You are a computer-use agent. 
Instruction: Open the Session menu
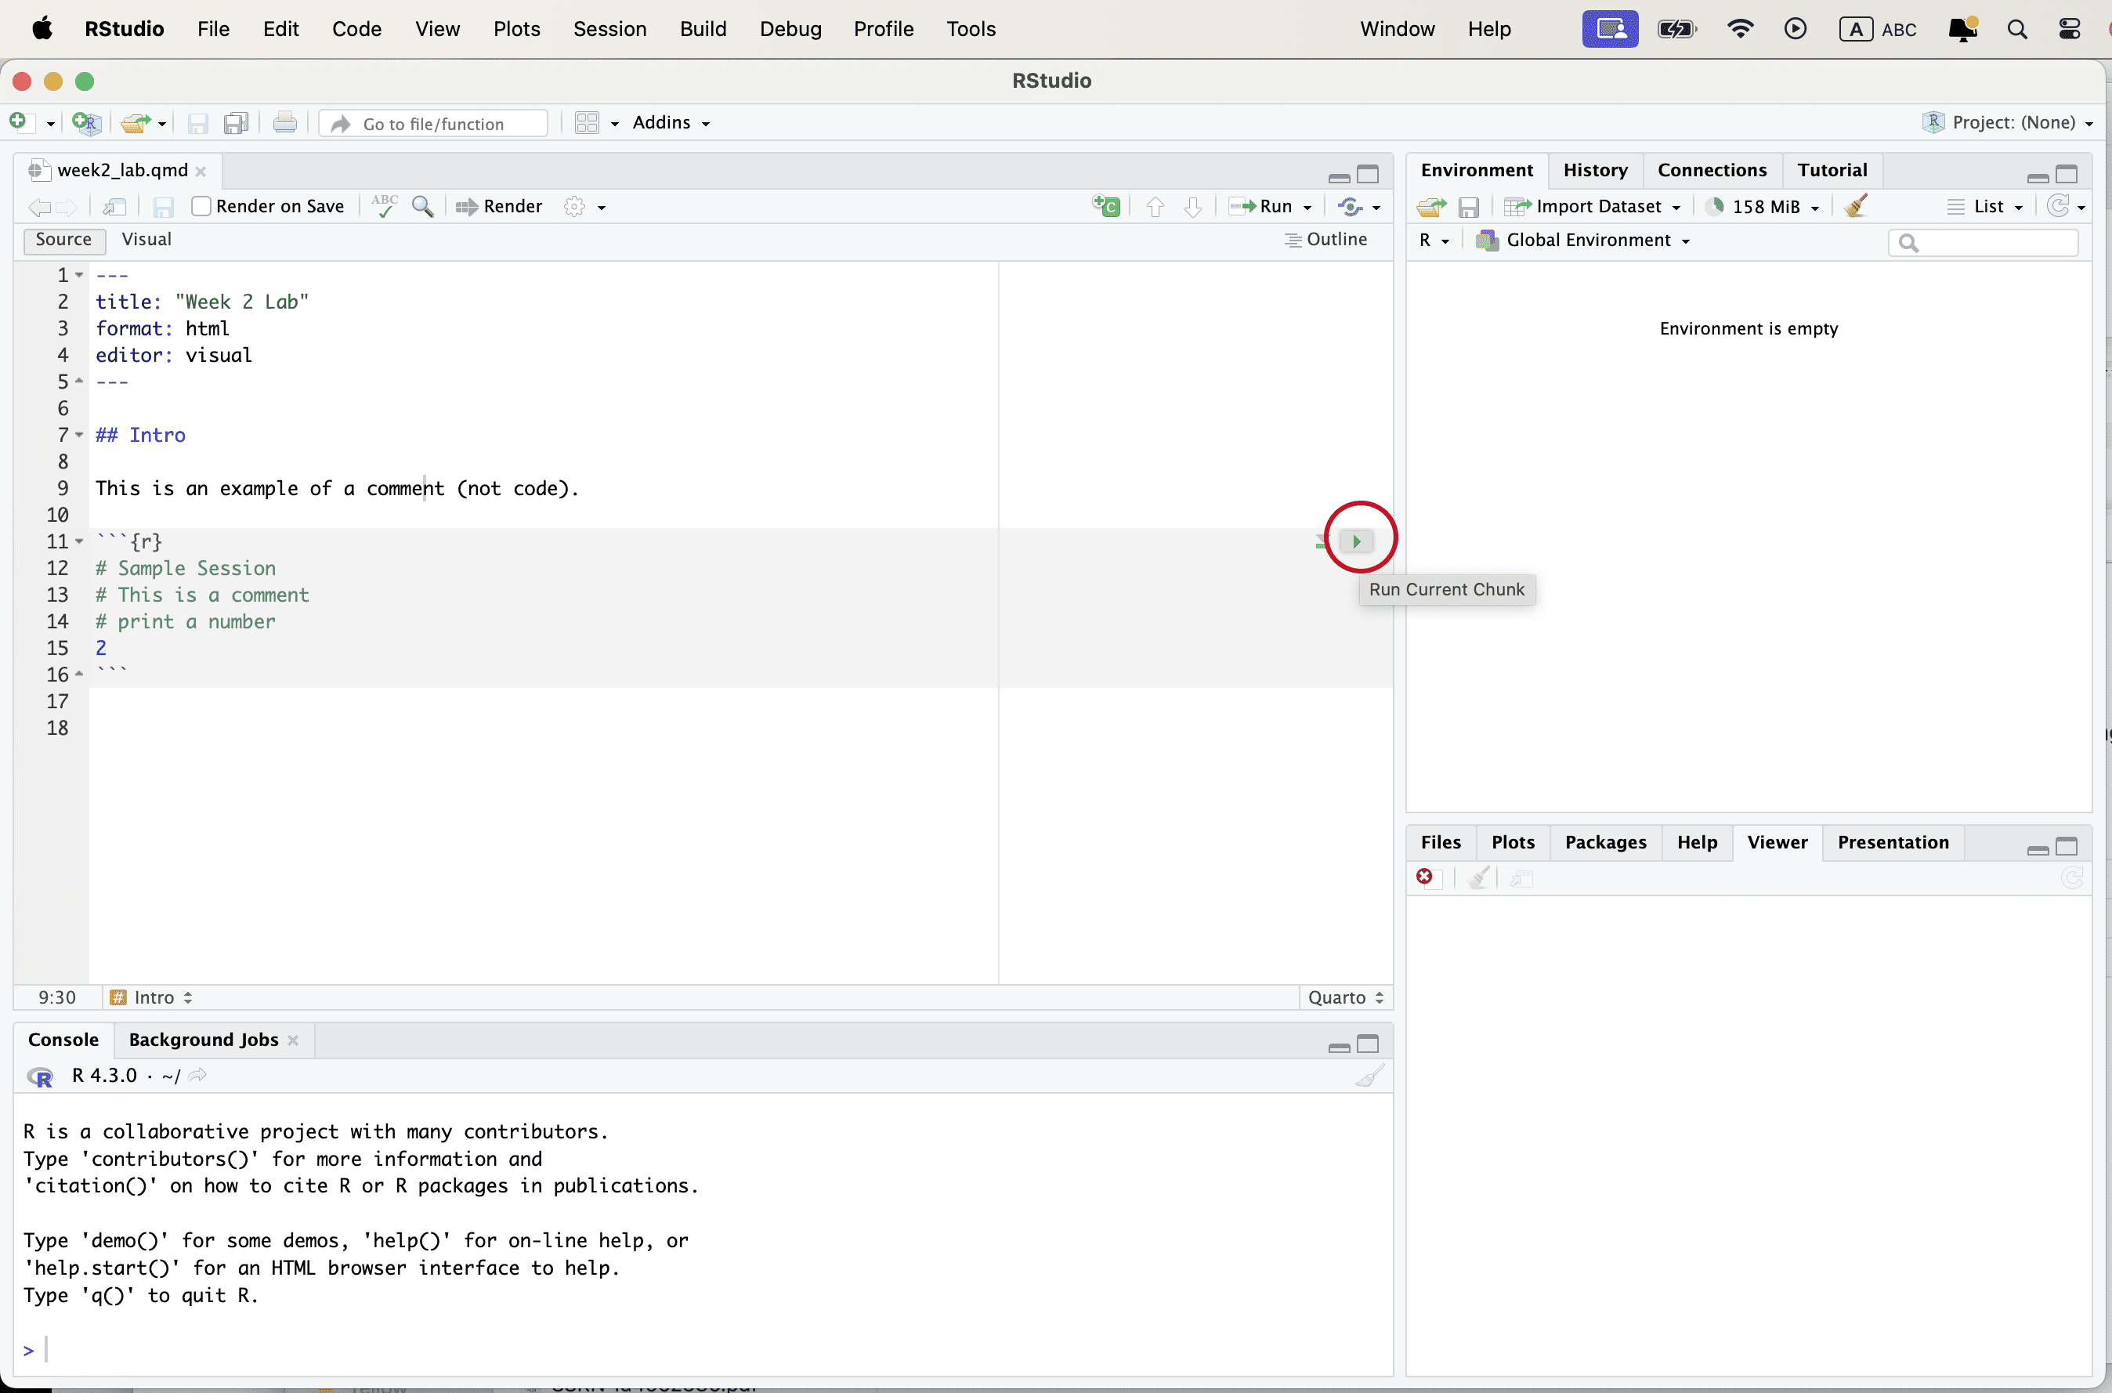[609, 28]
